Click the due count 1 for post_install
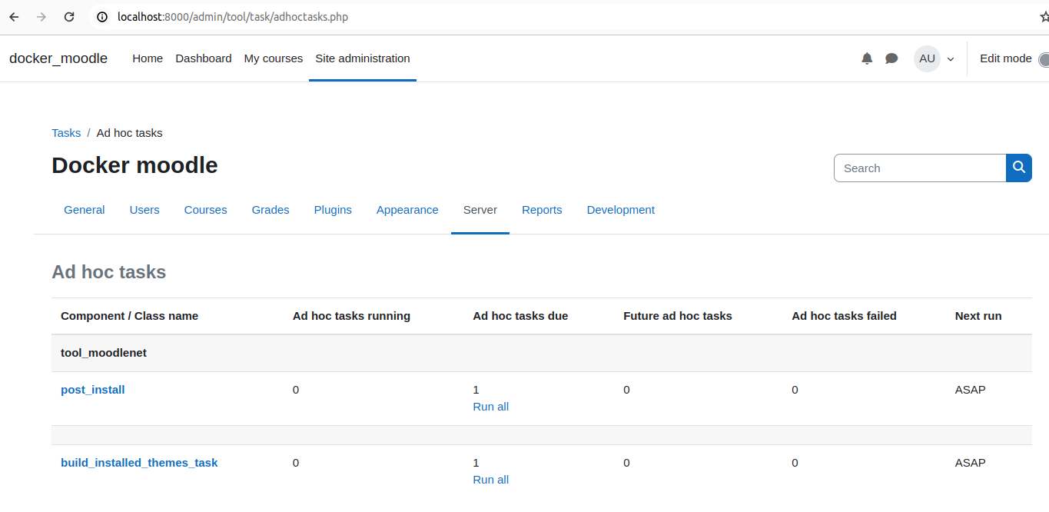The width and height of the screenshot is (1049, 512). [x=476, y=390]
